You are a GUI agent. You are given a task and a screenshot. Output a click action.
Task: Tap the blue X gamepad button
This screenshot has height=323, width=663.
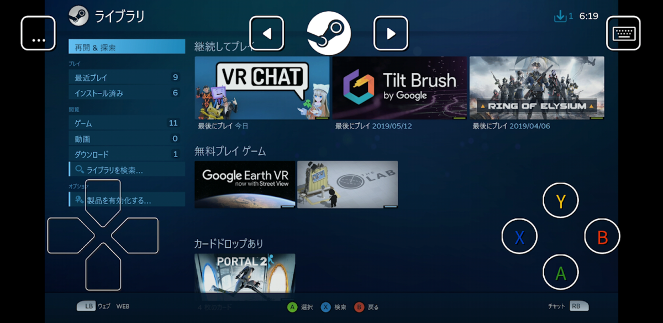click(519, 237)
